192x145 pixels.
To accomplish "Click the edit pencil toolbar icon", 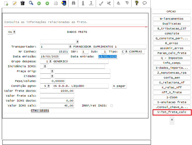I will (x=14, y=3).
